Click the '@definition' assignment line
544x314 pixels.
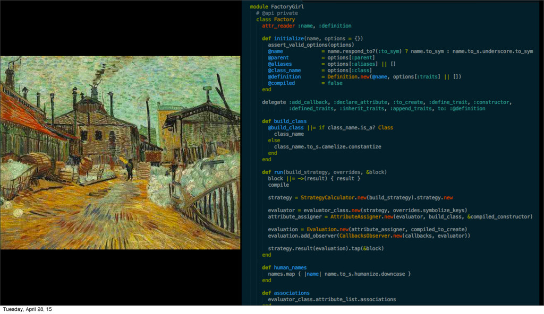tap(364, 76)
